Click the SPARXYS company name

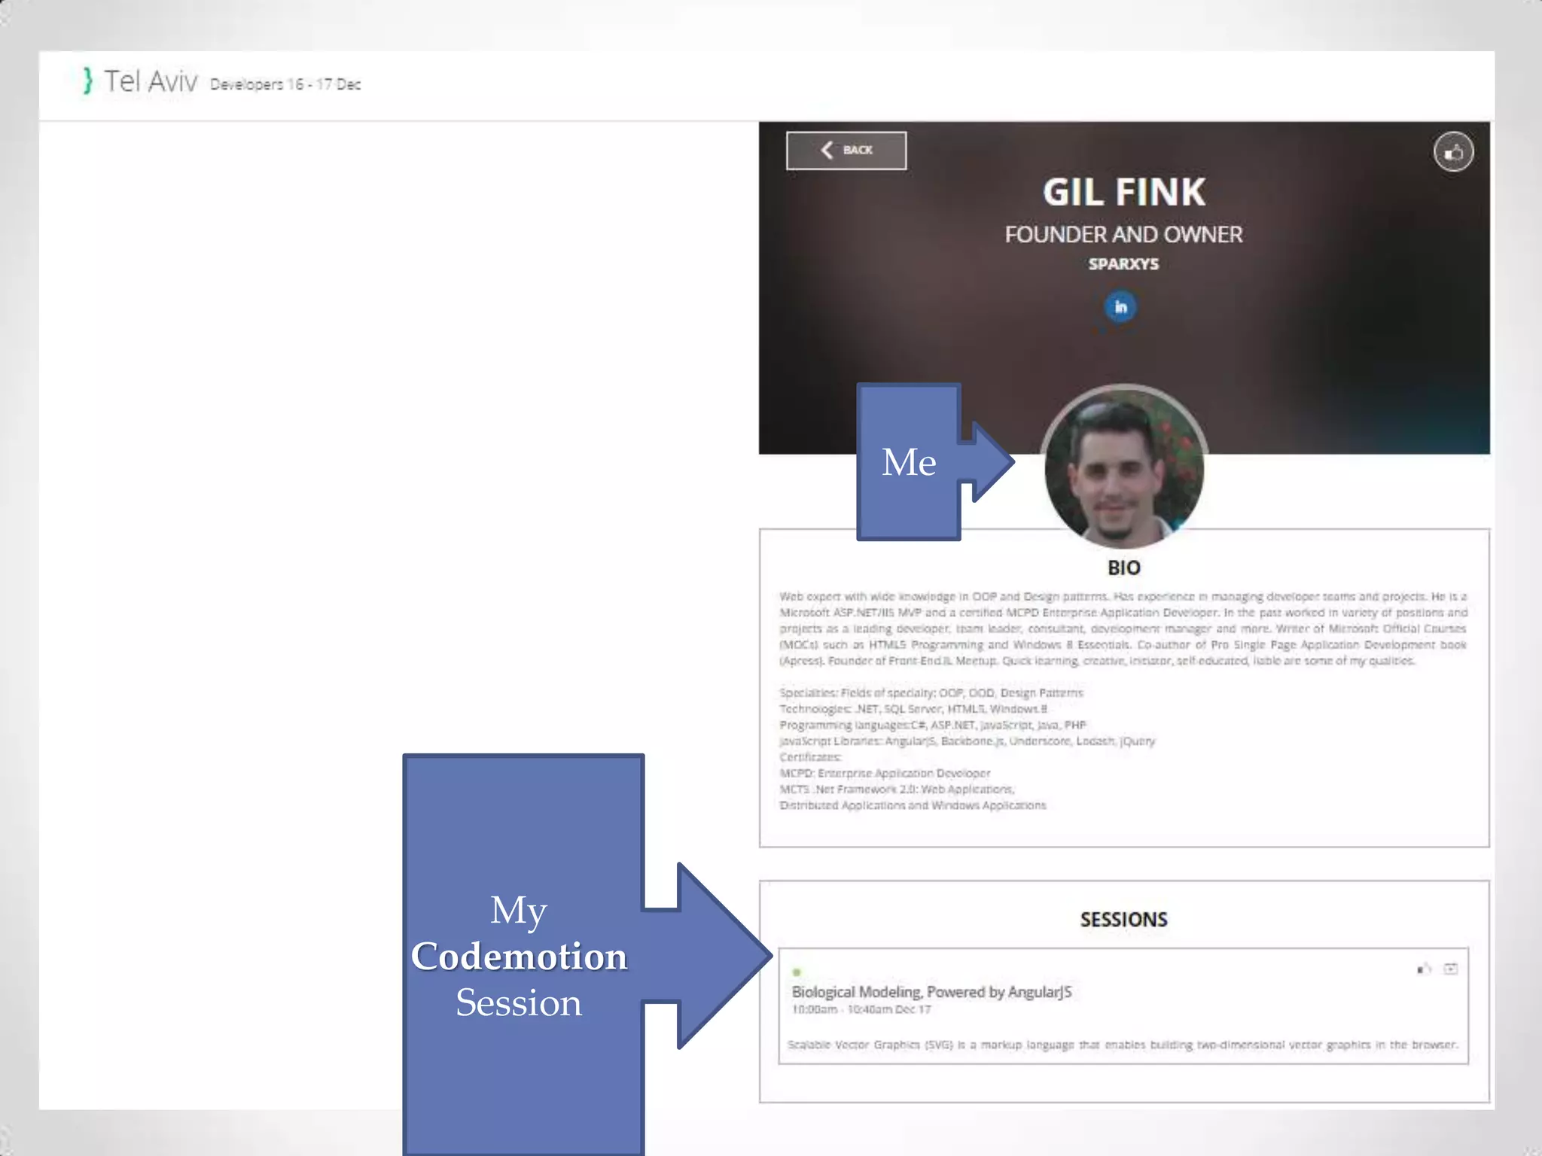click(1123, 264)
